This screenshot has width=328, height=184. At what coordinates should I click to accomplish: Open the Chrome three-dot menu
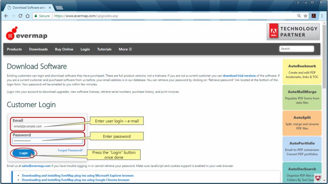point(322,16)
